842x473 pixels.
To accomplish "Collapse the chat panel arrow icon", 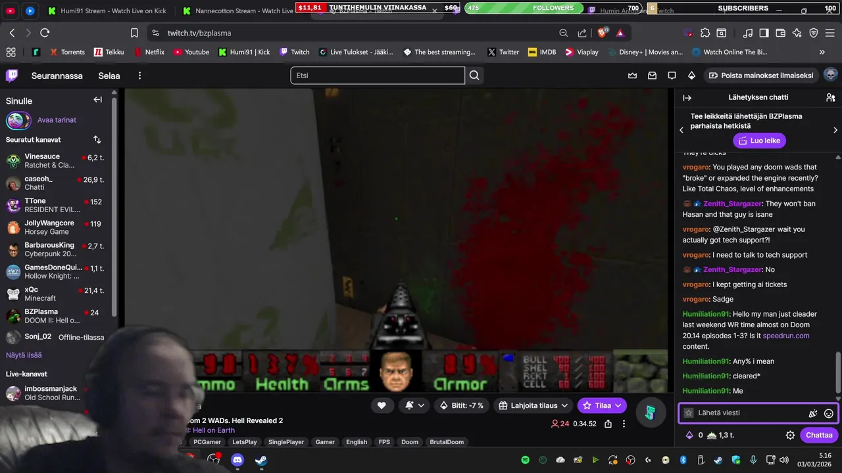I will click(687, 97).
